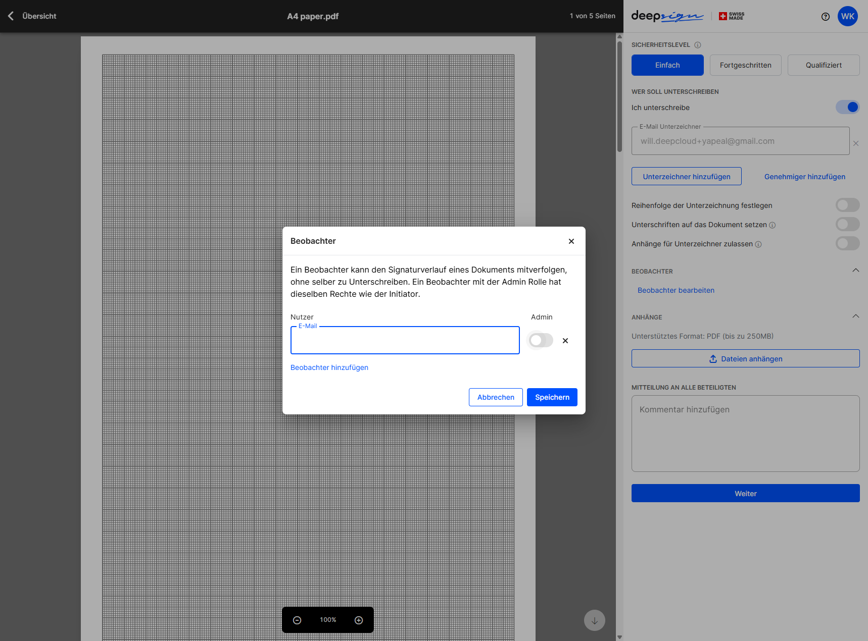This screenshot has height=641, width=868.
Task: Toggle Reihenfolge der Unterzeichnung festlegen
Action: pos(847,205)
